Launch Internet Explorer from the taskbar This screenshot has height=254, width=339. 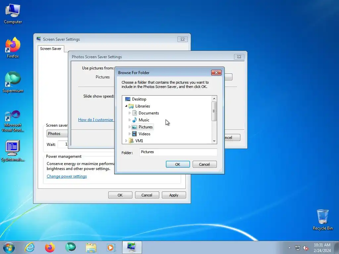click(29, 247)
